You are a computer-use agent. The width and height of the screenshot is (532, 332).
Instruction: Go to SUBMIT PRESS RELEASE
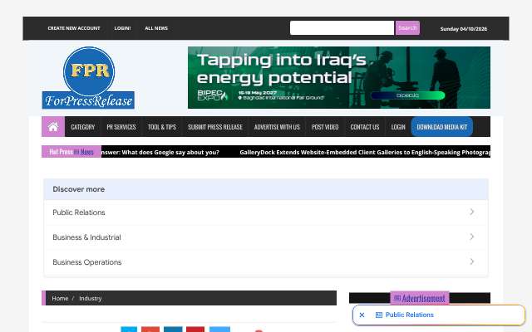pyautogui.click(x=215, y=127)
